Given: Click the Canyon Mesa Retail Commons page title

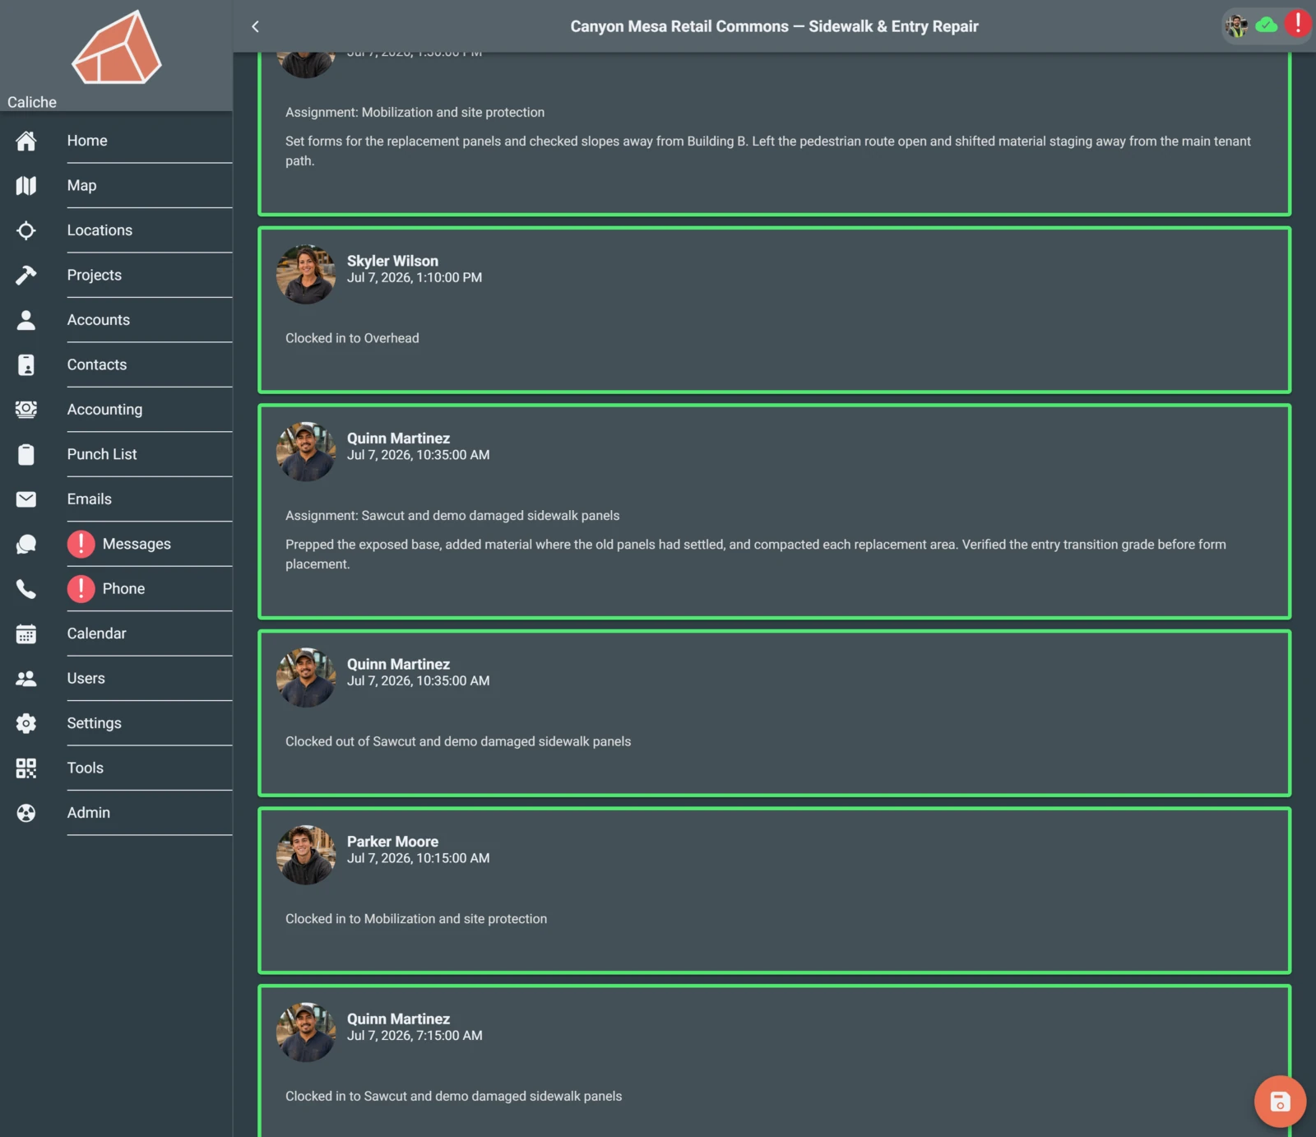Looking at the screenshot, I should coord(774,26).
